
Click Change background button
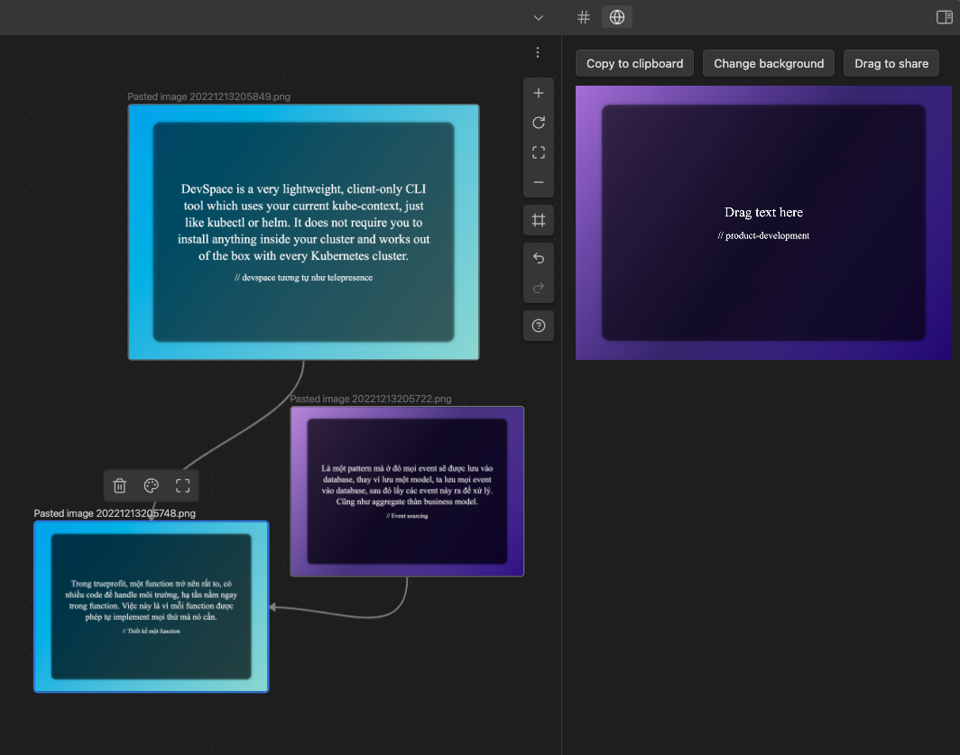(769, 64)
